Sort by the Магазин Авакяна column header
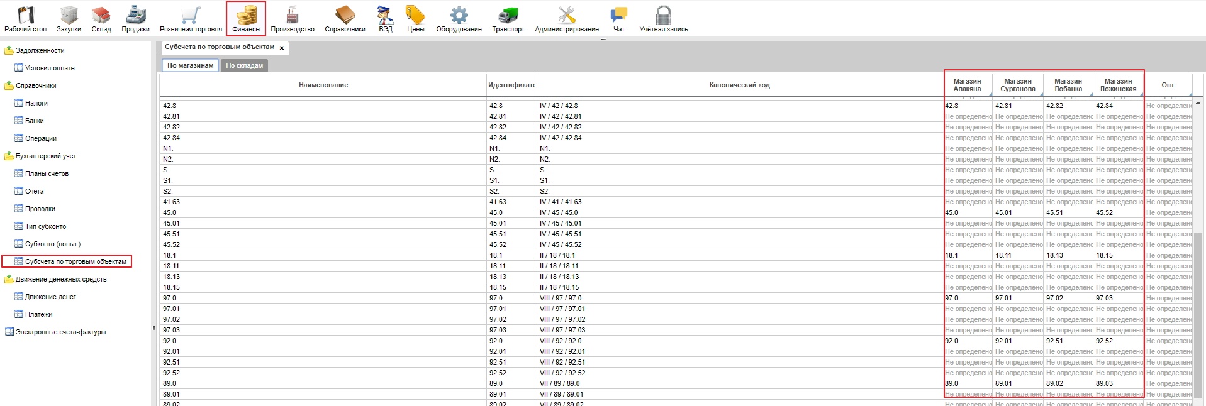 967,85
